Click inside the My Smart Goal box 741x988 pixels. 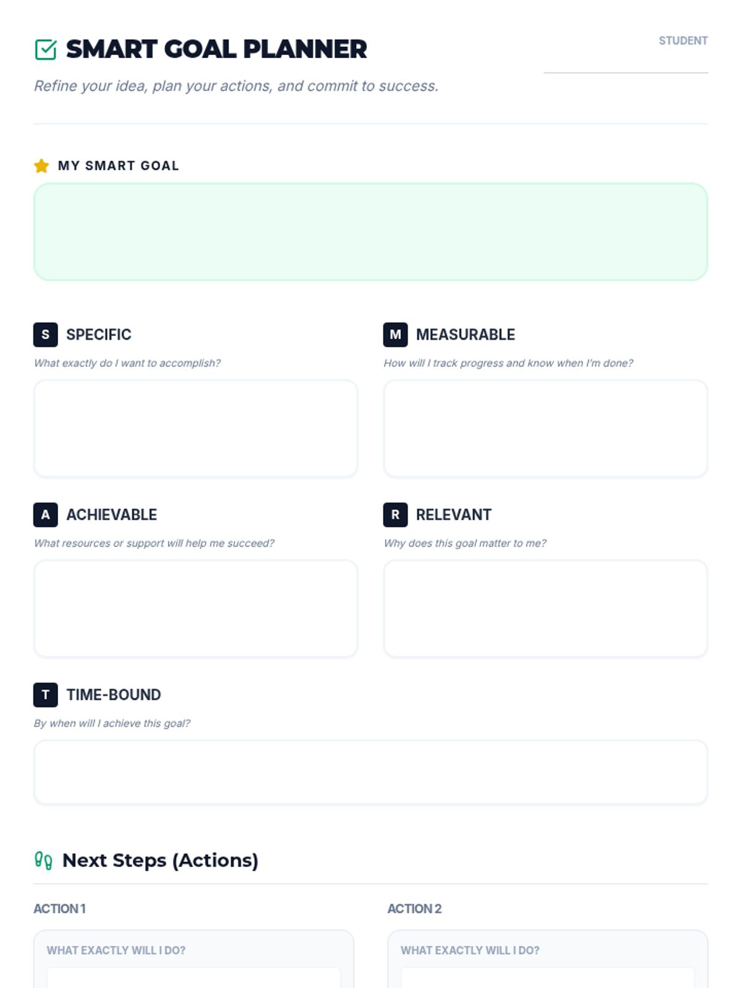click(x=371, y=232)
